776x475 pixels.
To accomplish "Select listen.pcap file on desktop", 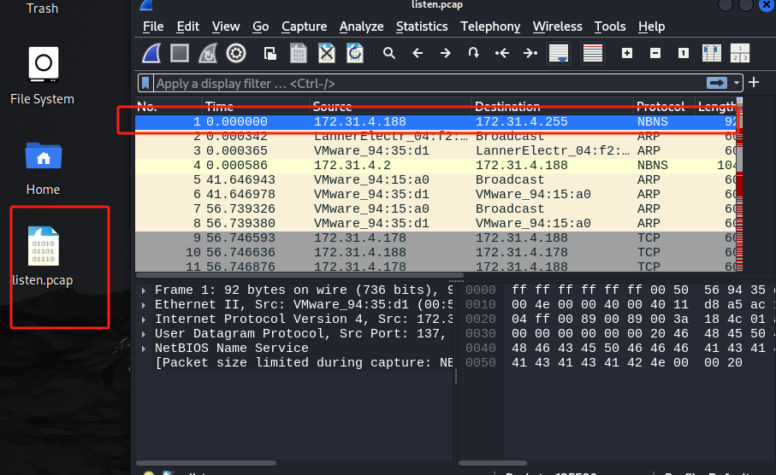I will pos(43,256).
